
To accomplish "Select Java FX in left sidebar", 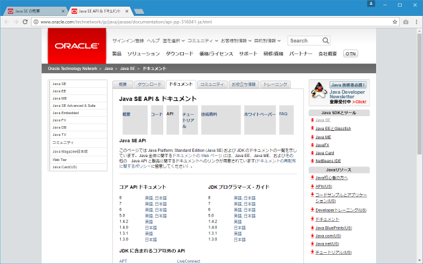I will [x=78, y=120].
